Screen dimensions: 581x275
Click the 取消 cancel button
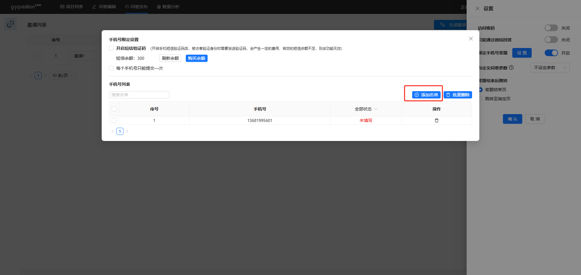point(535,119)
